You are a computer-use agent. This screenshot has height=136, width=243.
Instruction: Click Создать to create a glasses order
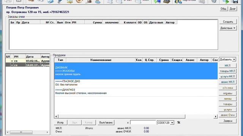[228, 22]
